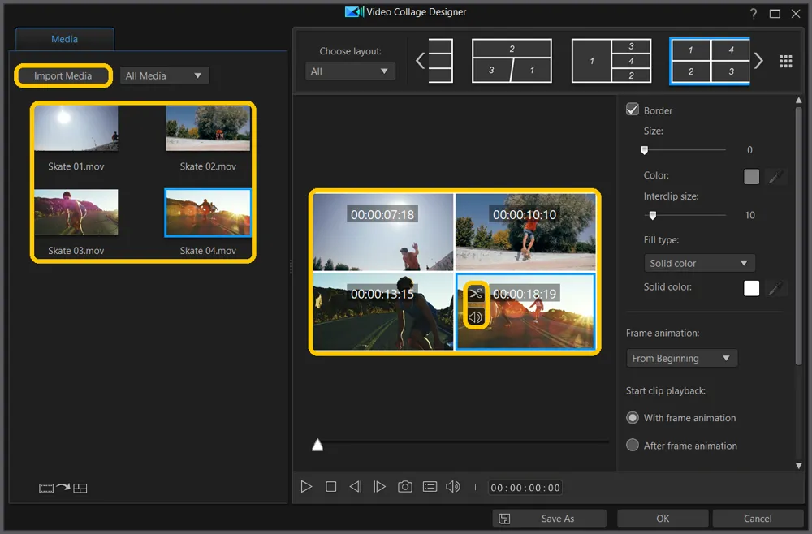The height and width of the screenshot is (534, 812).
Task: Take a snapshot with camera icon
Action: click(x=405, y=487)
